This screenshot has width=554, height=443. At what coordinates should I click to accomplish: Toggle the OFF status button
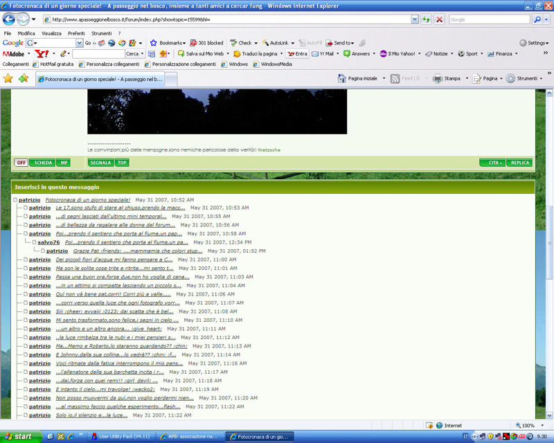(21, 163)
